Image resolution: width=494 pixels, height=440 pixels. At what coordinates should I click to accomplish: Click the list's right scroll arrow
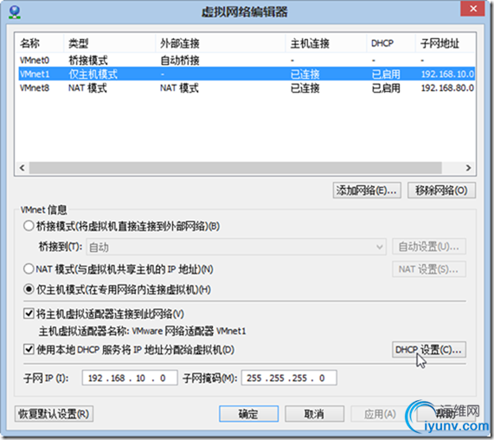pyautogui.click(x=469, y=168)
